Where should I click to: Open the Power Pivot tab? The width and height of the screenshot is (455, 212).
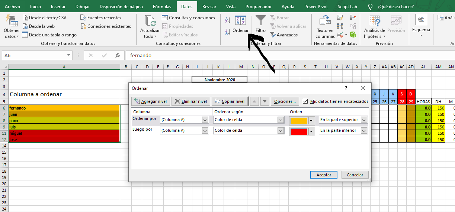pyautogui.click(x=316, y=7)
